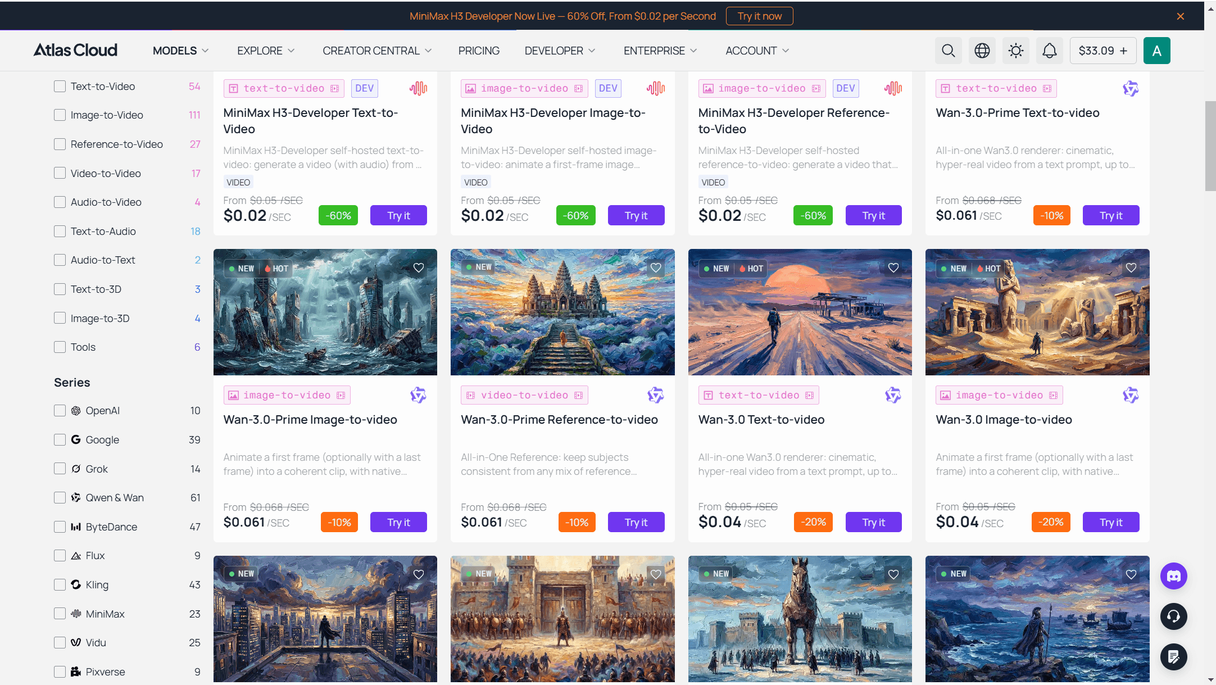Check the Reference-to-Video filter
This screenshot has height=685, width=1216.
tap(60, 144)
